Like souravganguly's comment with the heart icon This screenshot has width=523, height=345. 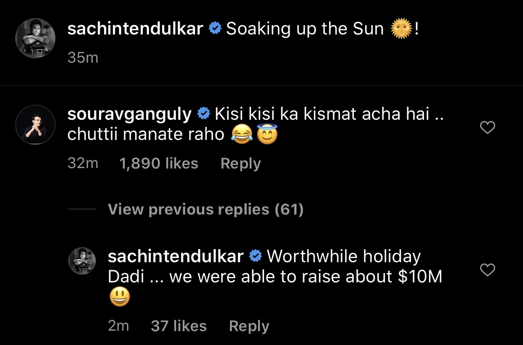pyautogui.click(x=488, y=127)
